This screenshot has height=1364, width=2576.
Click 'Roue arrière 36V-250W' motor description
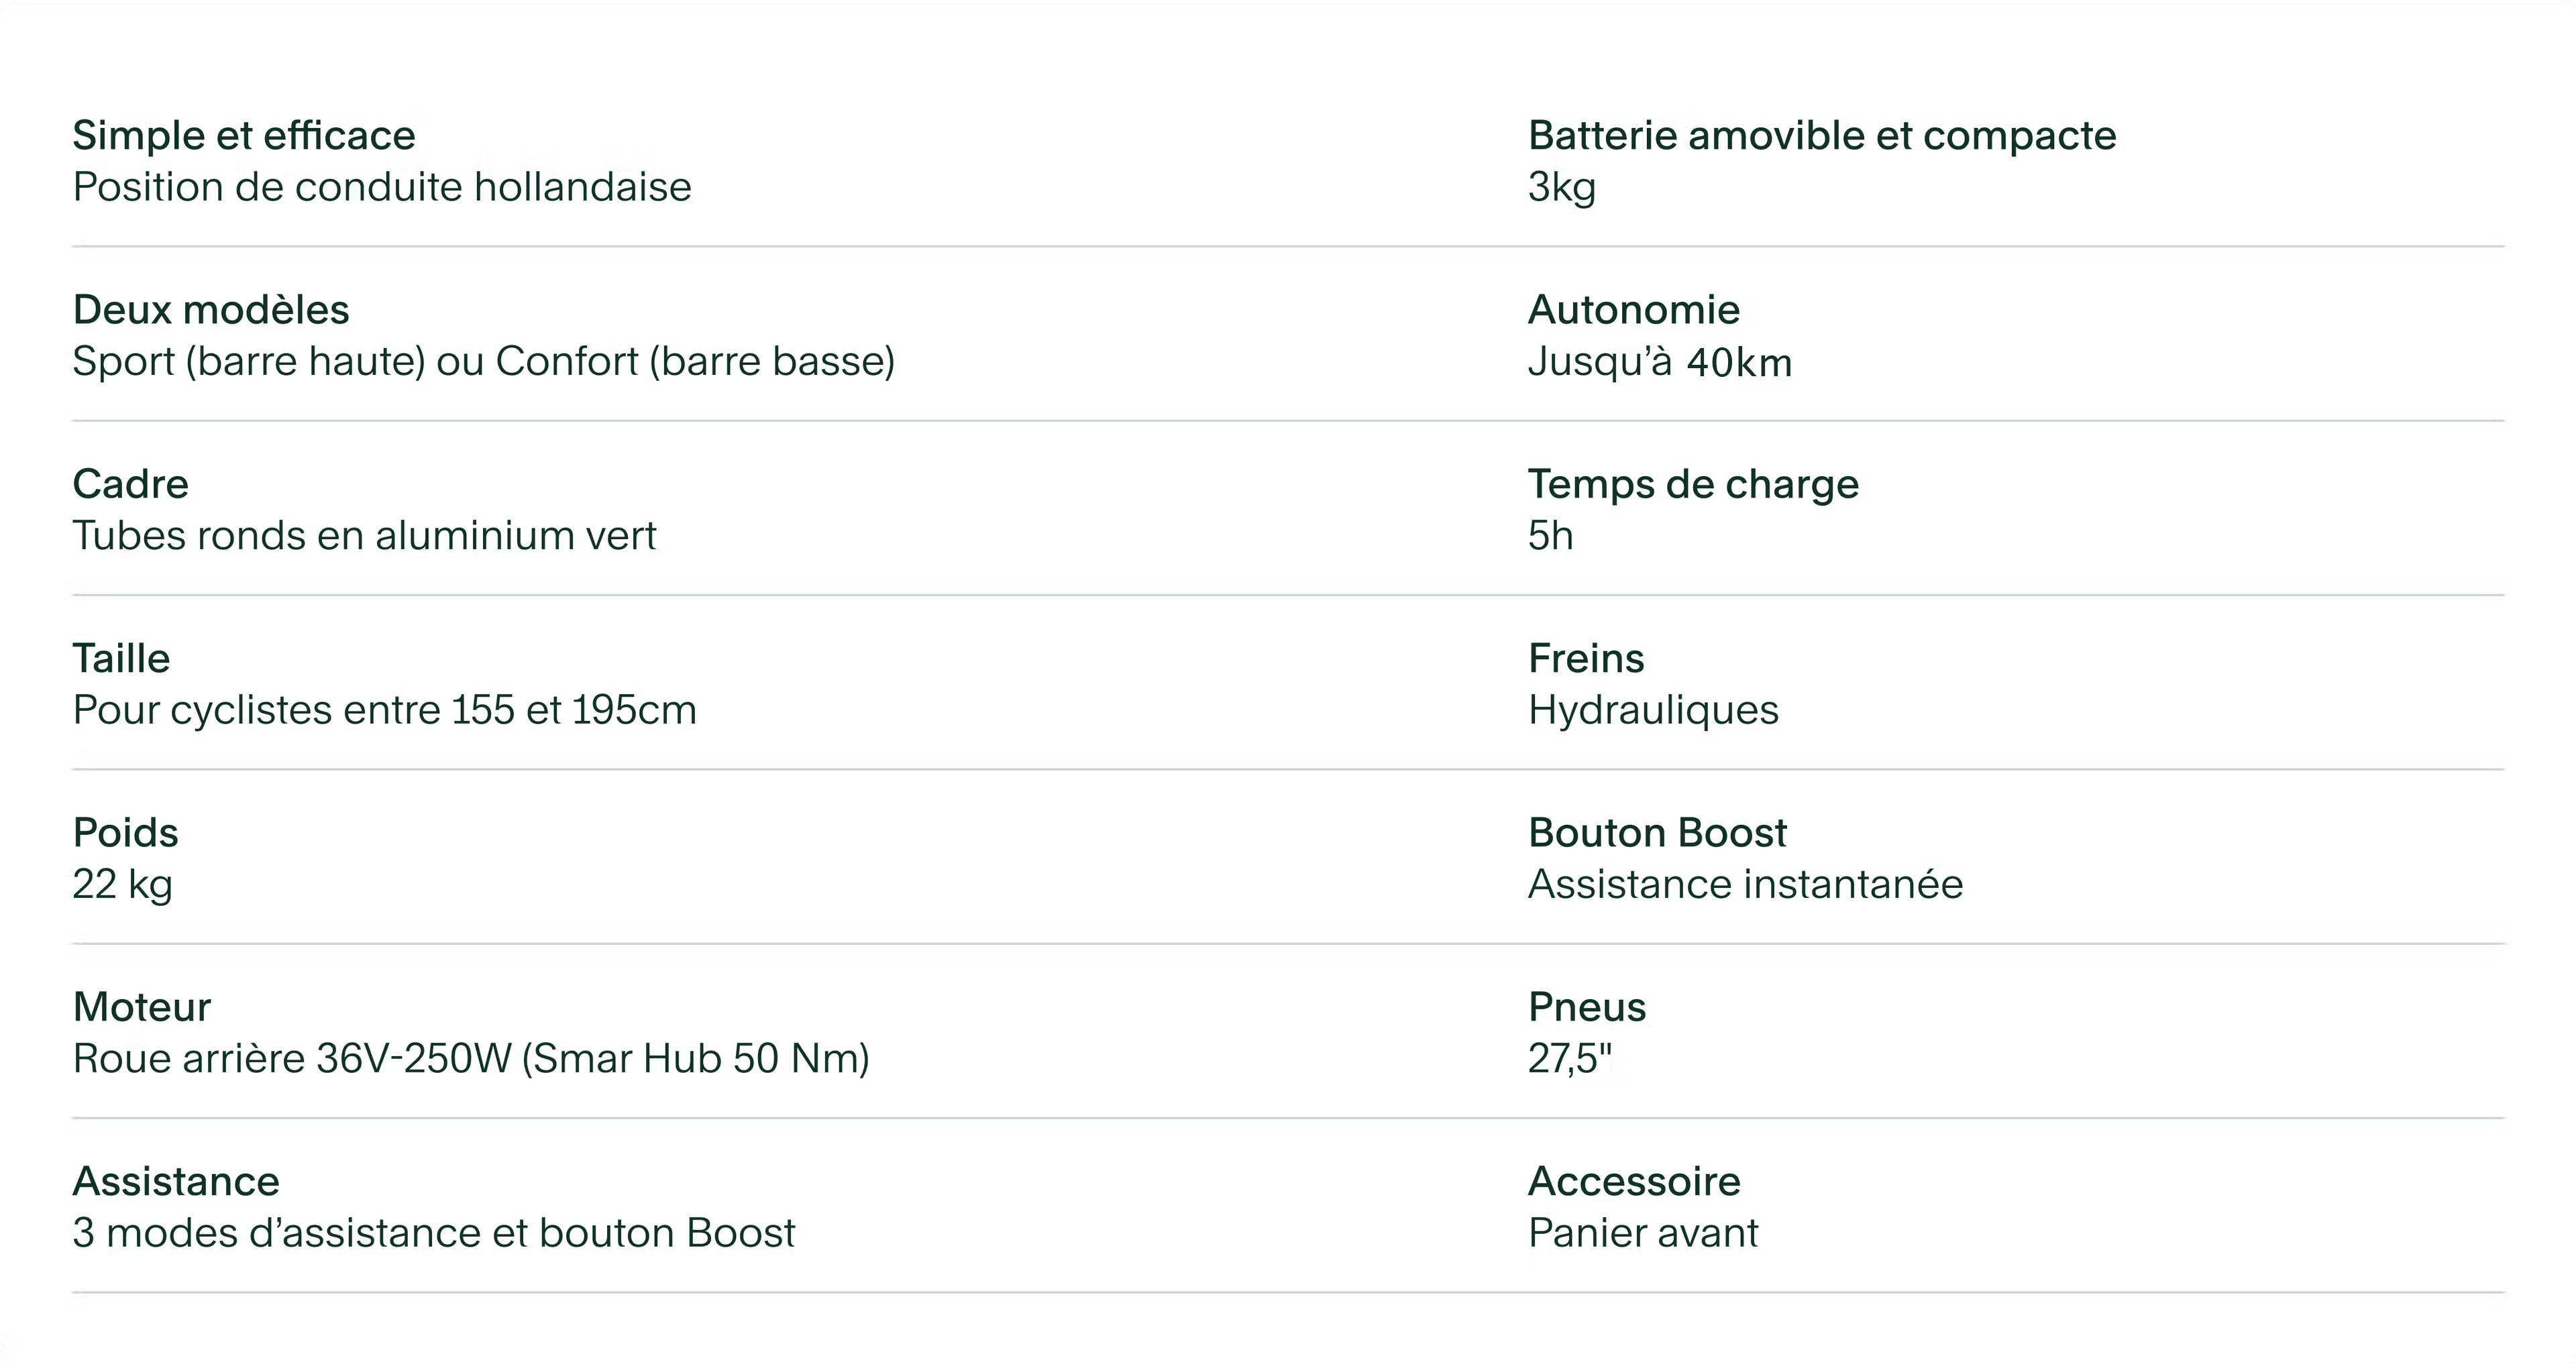(471, 1059)
